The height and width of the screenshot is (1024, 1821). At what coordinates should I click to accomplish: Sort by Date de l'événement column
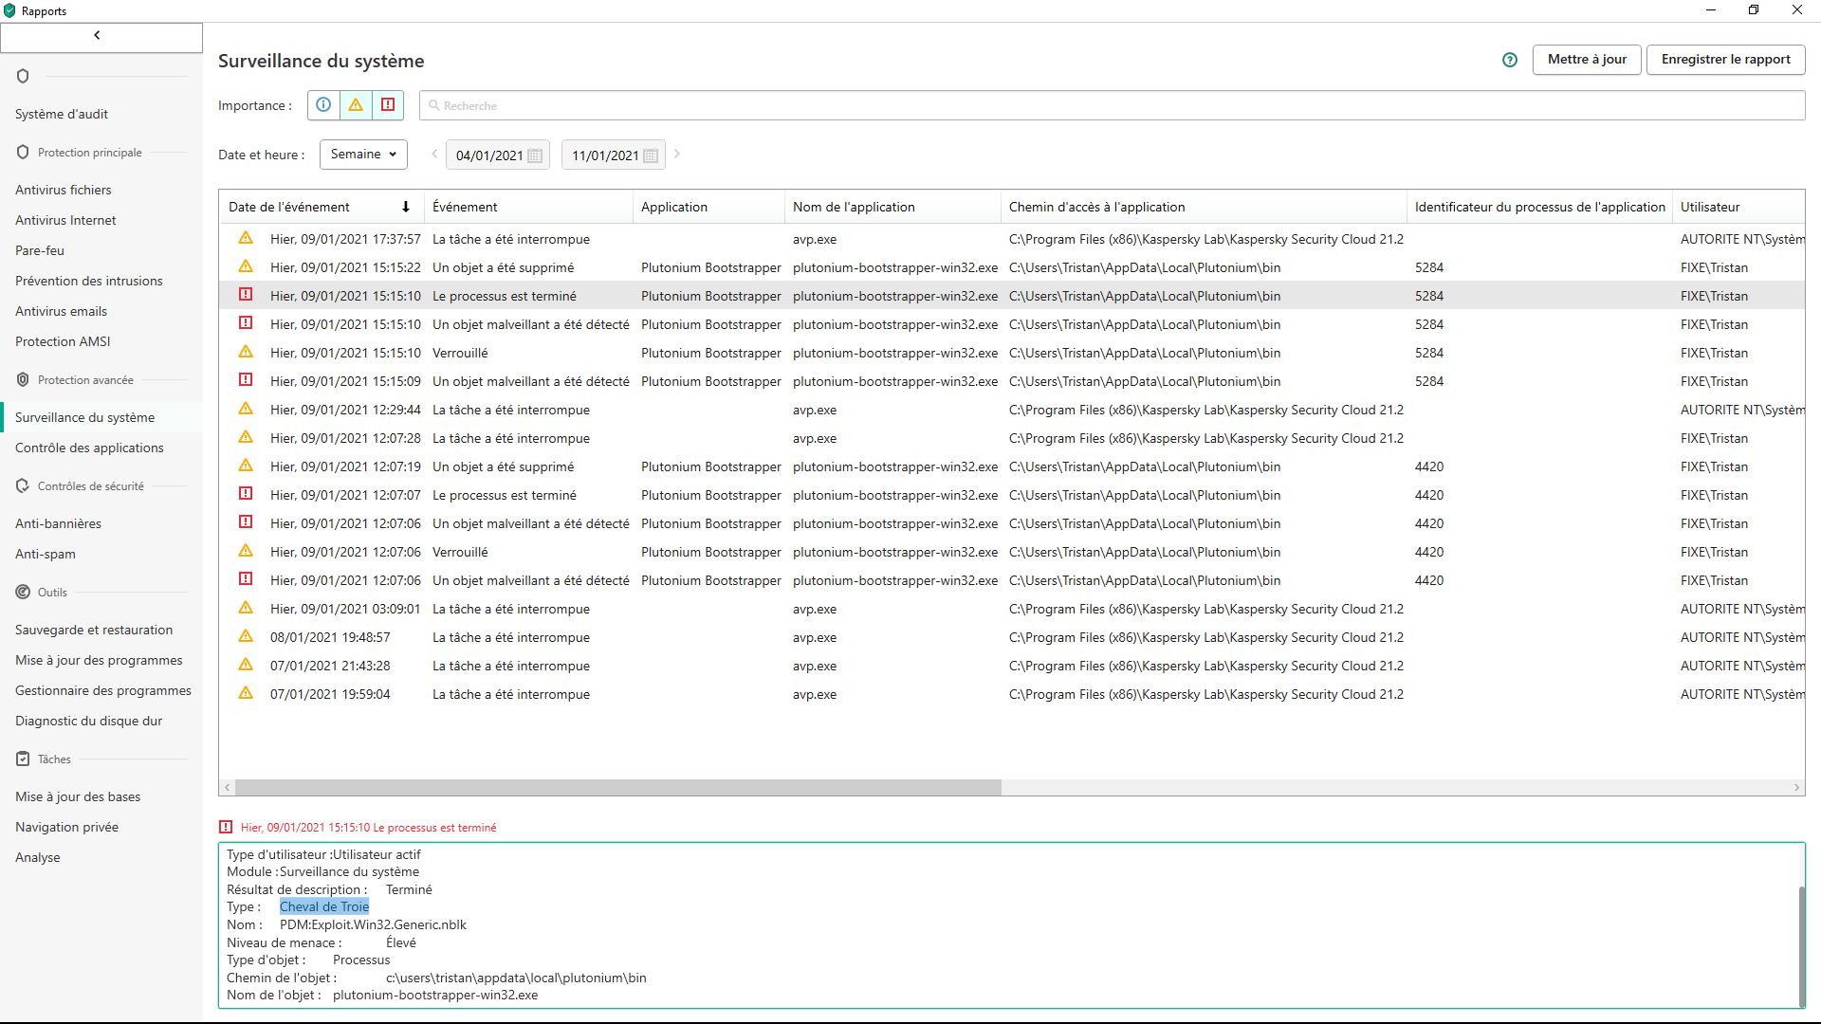tap(321, 207)
